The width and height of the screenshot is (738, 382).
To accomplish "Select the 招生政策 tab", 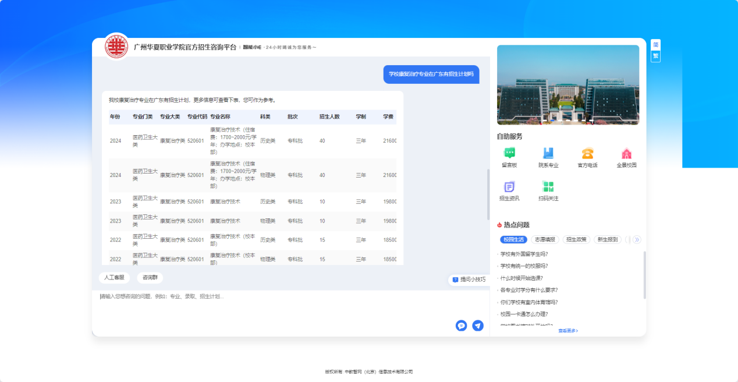I will (577, 239).
